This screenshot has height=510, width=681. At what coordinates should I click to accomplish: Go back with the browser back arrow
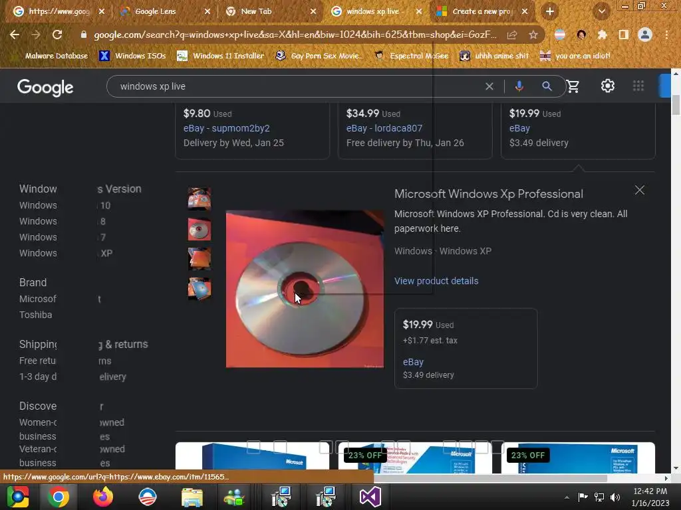tap(15, 35)
